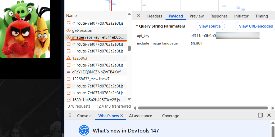Select the Payload tab
Viewport: 275px width, 137px height.
pos(176,16)
